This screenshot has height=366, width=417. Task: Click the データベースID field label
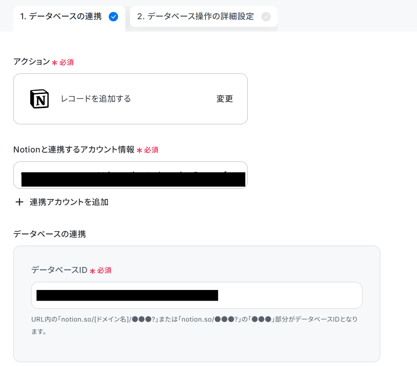pyautogui.click(x=59, y=270)
